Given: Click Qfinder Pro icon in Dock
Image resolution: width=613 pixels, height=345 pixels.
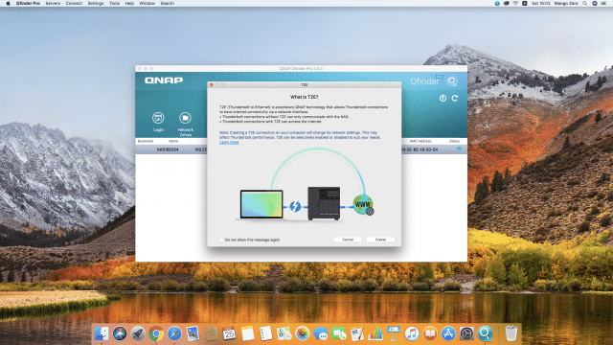Looking at the screenshot, I should pyautogui.click(x=485, y=333).
